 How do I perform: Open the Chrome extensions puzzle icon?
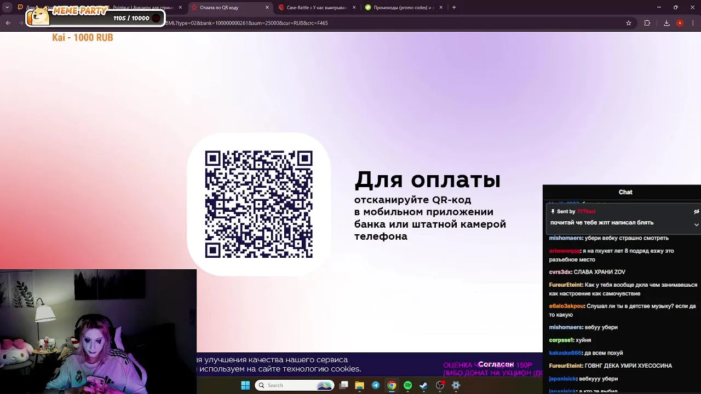click(647, 23)
